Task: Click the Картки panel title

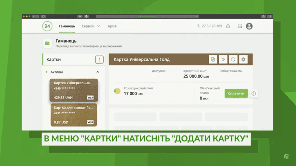Action: 53,59
